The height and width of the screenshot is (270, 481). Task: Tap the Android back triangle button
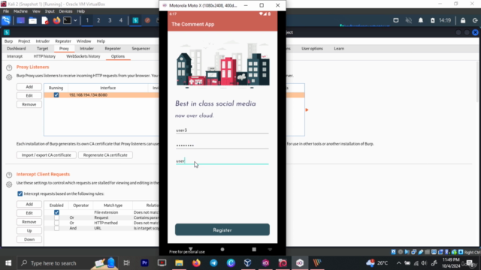pos(190,249)
